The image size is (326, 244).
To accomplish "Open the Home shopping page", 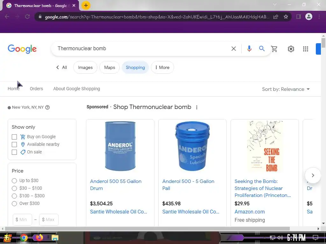I will point(13,89).
